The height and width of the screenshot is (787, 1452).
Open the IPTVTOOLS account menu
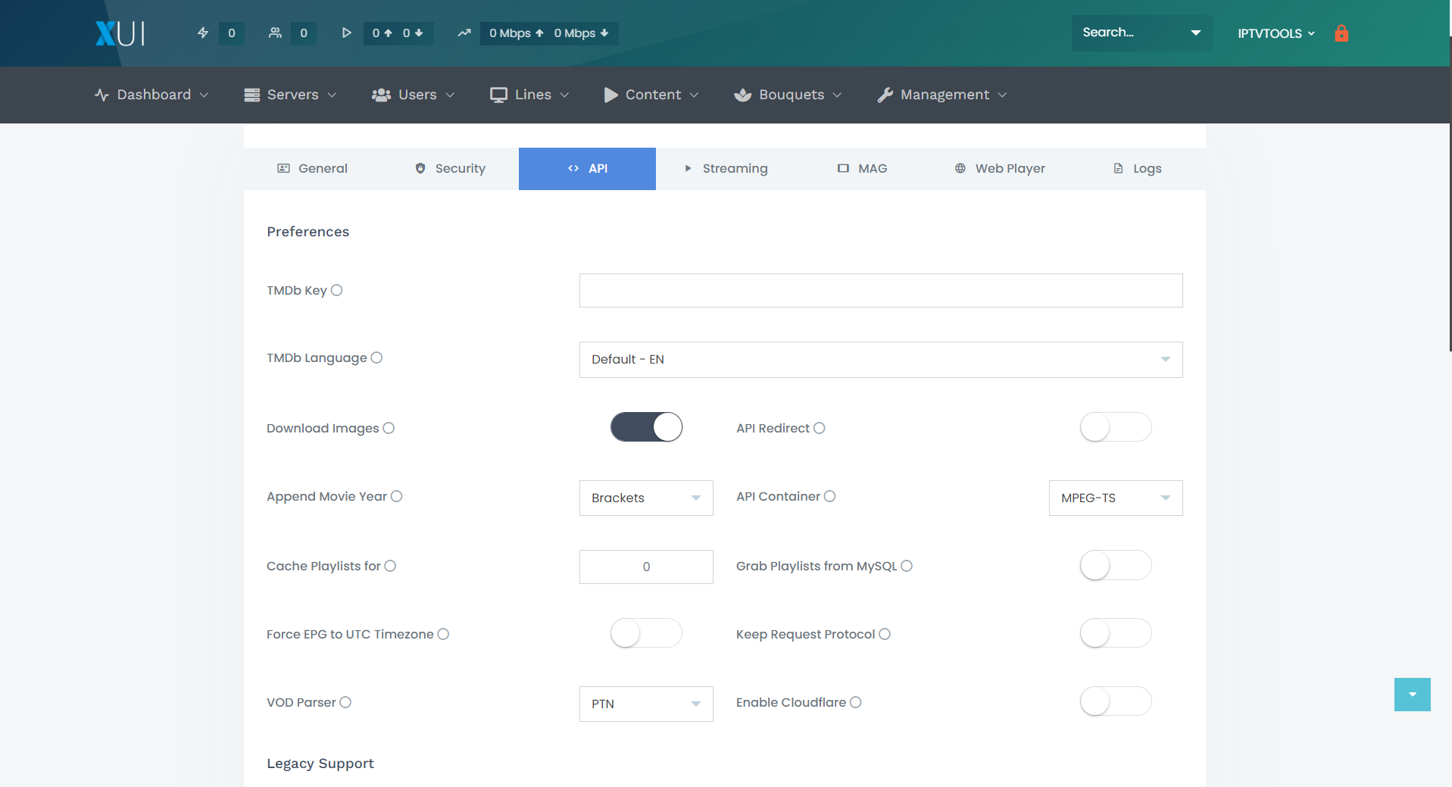pos(1276,33)
